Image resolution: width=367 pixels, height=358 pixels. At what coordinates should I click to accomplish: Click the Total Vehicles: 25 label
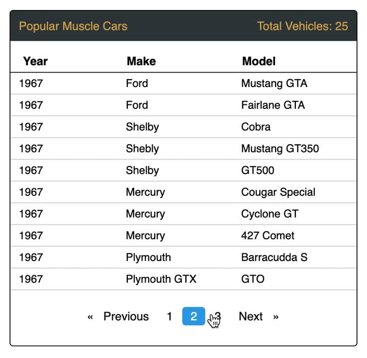coord(302,26)
